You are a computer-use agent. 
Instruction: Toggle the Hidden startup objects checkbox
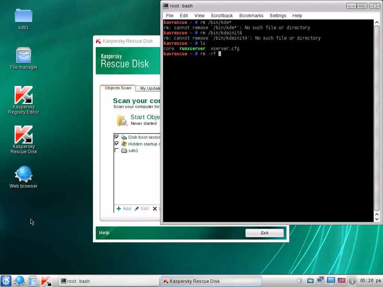point(117,144)
